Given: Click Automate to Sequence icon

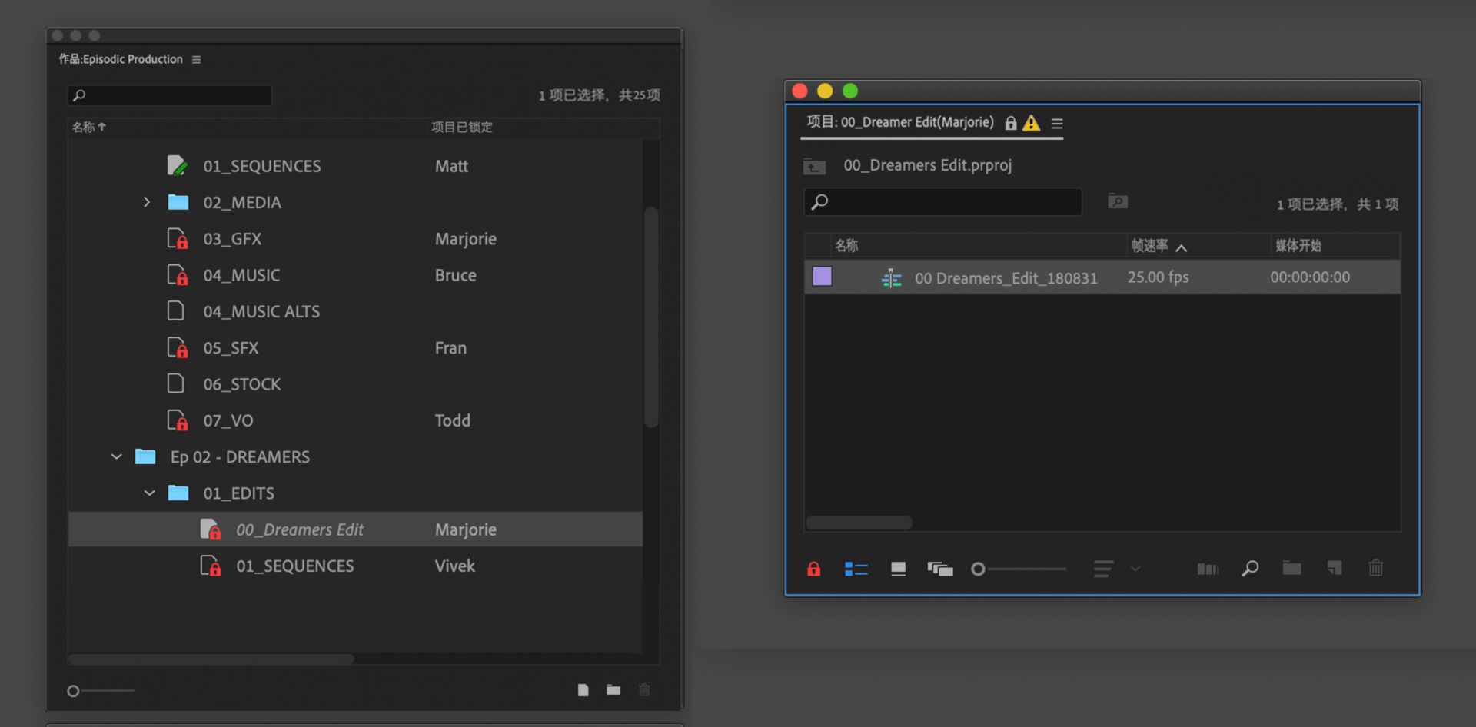Looking at the screenshot, I should coord(1208,569).
